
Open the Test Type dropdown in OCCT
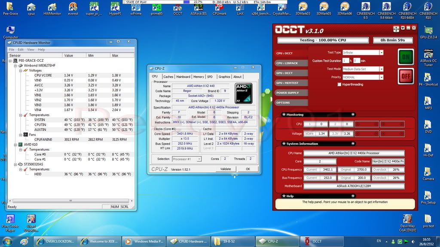click(x=382, y=53)
